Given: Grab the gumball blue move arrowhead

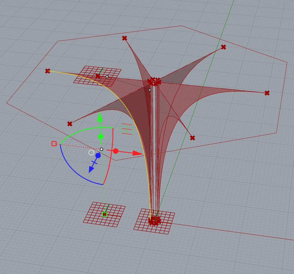Looking at the screenshot, I should pyautogui.click(x=91, y=169).
